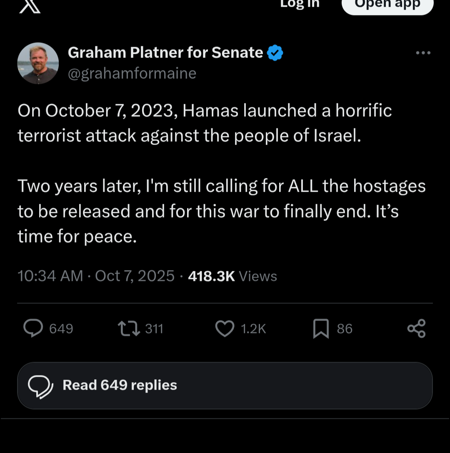Click the 10:34 AM Oct 7, 2025 timestamp

click(96, 276)
